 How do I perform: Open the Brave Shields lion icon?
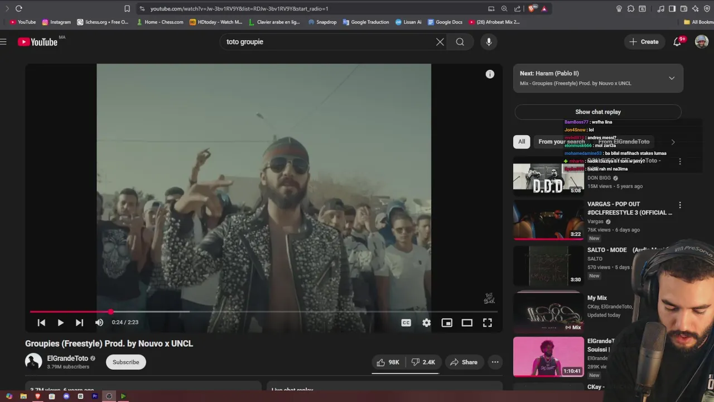532,8
